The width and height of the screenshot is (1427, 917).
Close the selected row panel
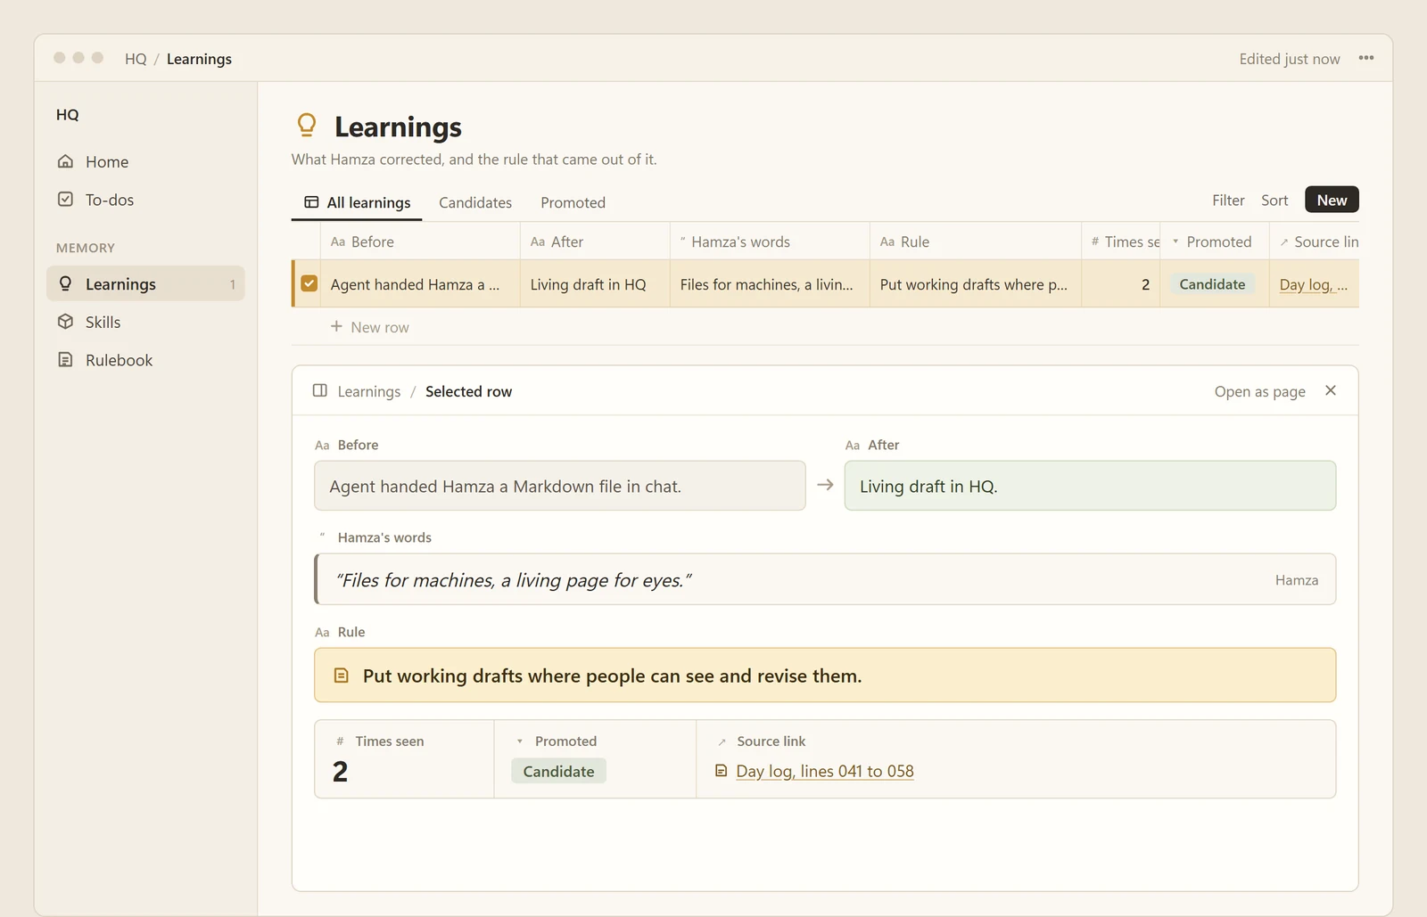tap(1331, 390)
